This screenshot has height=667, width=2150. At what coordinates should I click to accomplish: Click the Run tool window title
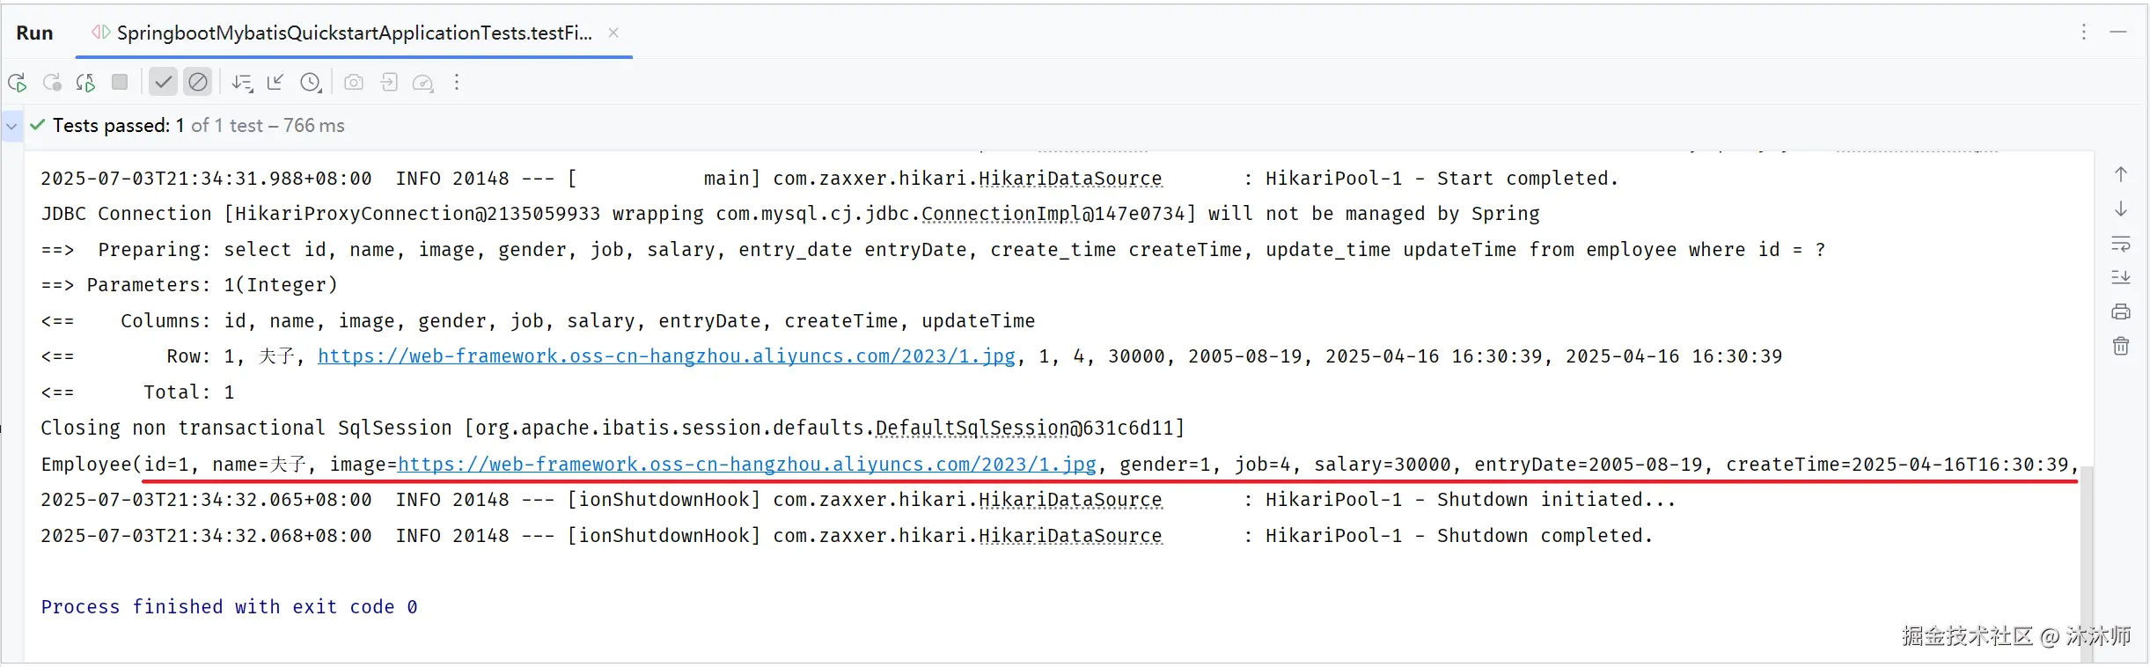pyautogui.click(x=34, y=33)
